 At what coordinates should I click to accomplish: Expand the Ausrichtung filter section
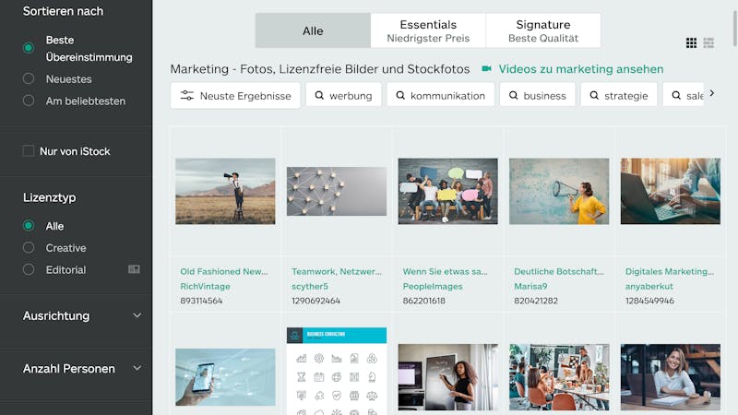82,315
